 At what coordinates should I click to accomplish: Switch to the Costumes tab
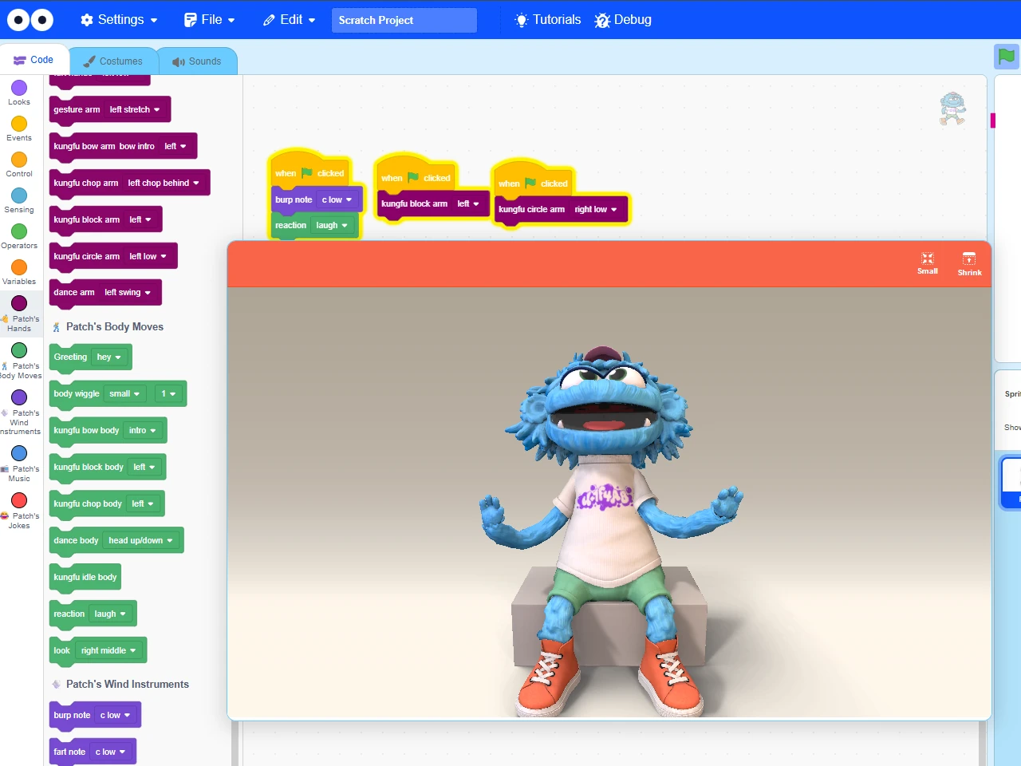point(113,61)
